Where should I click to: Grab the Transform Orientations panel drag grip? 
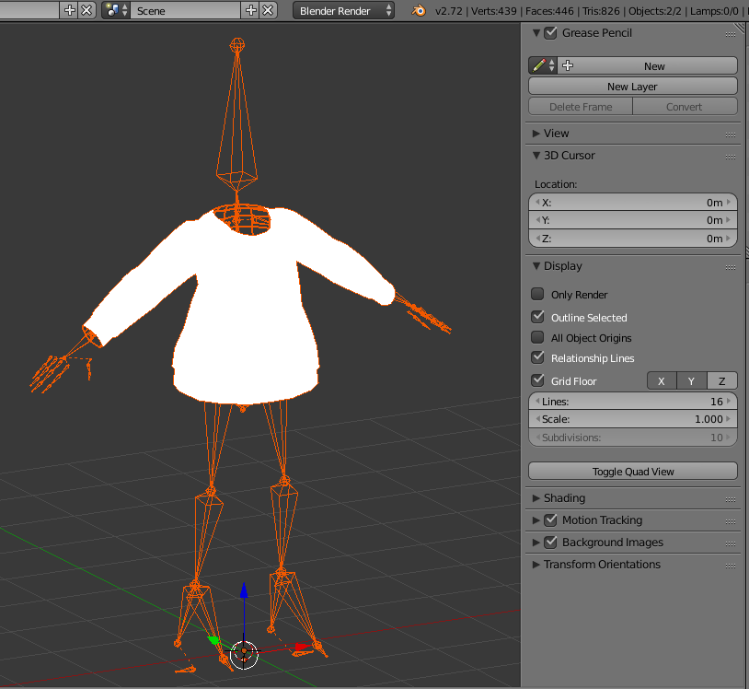pyautogui.click(x=731, y=566)
